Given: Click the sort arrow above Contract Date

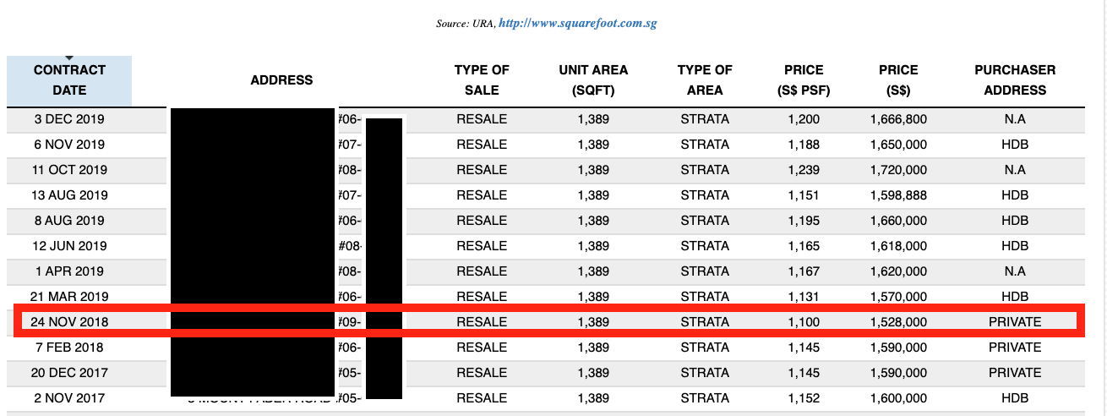Looking at the screenshot, I should [69, 58].
